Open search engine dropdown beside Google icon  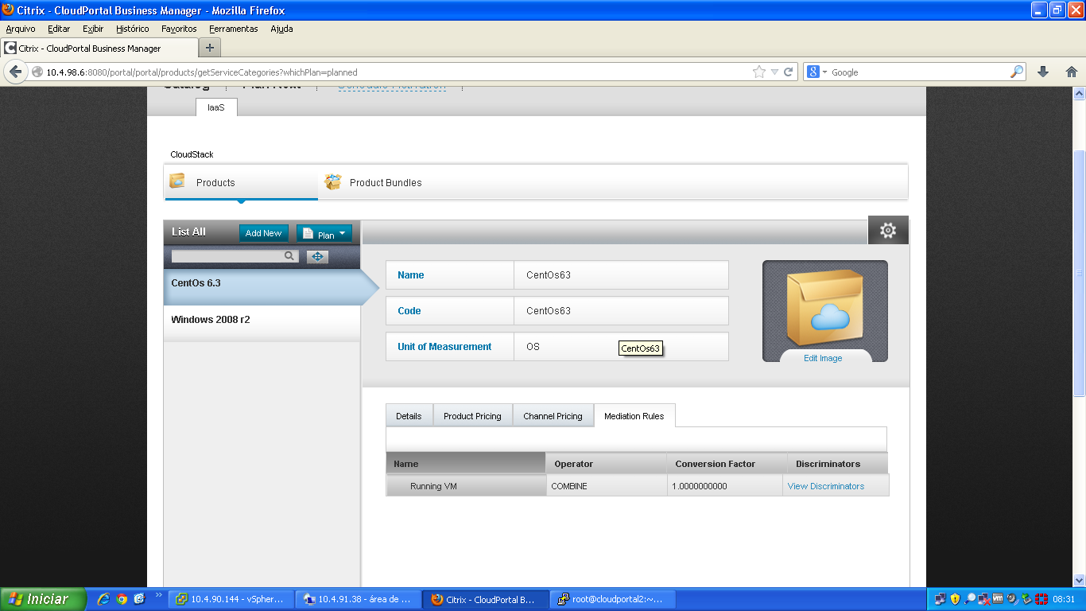[x=824, y=72]
